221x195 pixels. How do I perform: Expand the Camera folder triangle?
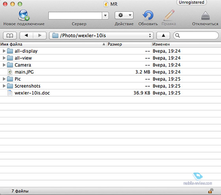click(4, 65)
